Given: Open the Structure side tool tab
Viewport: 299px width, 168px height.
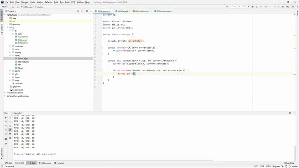Looking at the screenshot, I should pos(2,30).
